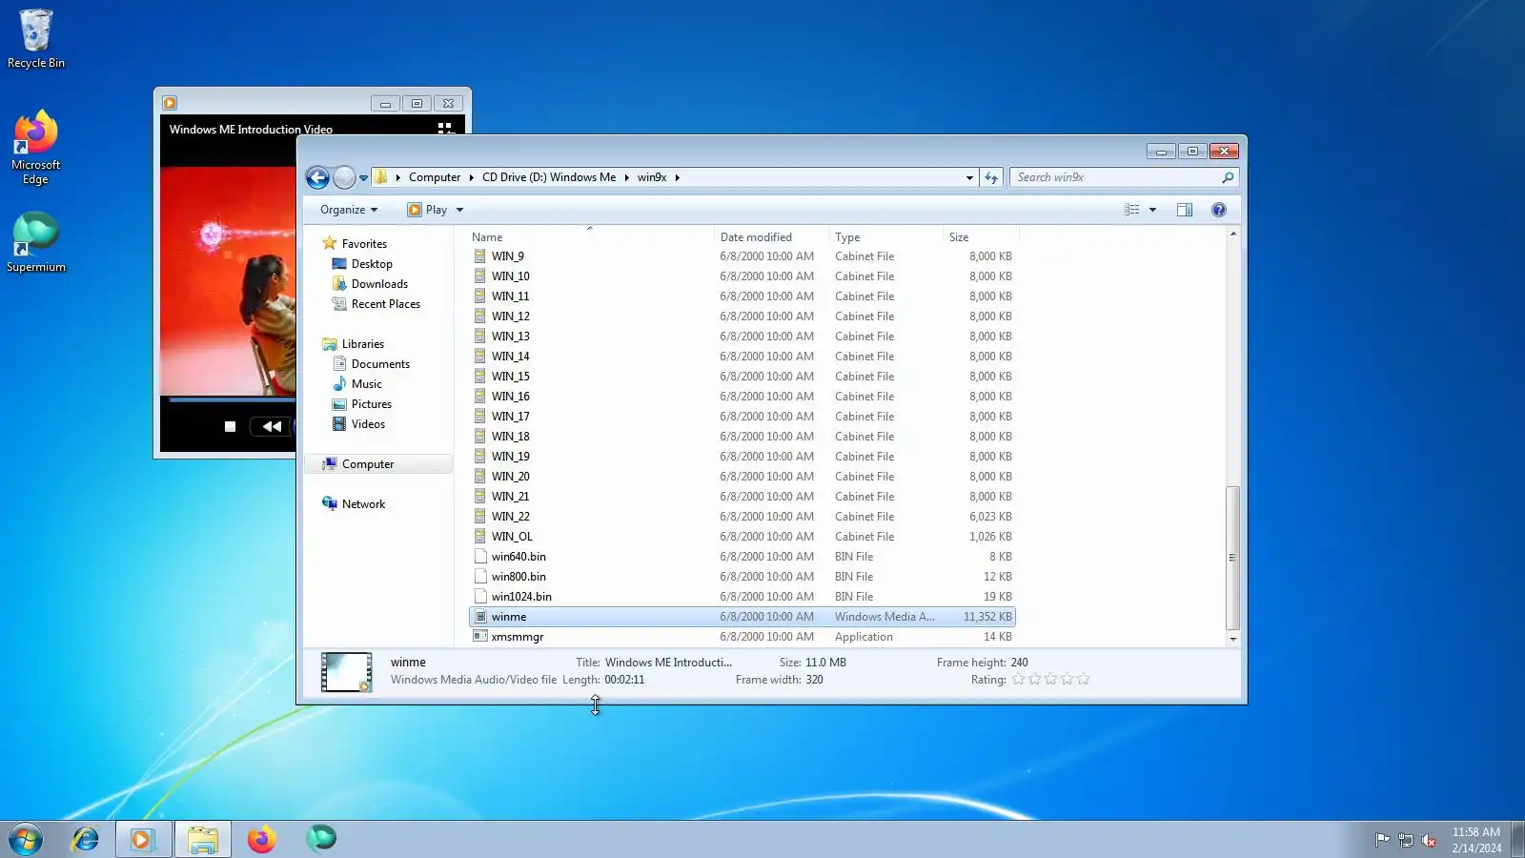Viewport: 1525px width, 858px height.
Task: Open the Play dropdown arrow
Action: (x=459, y=210)
